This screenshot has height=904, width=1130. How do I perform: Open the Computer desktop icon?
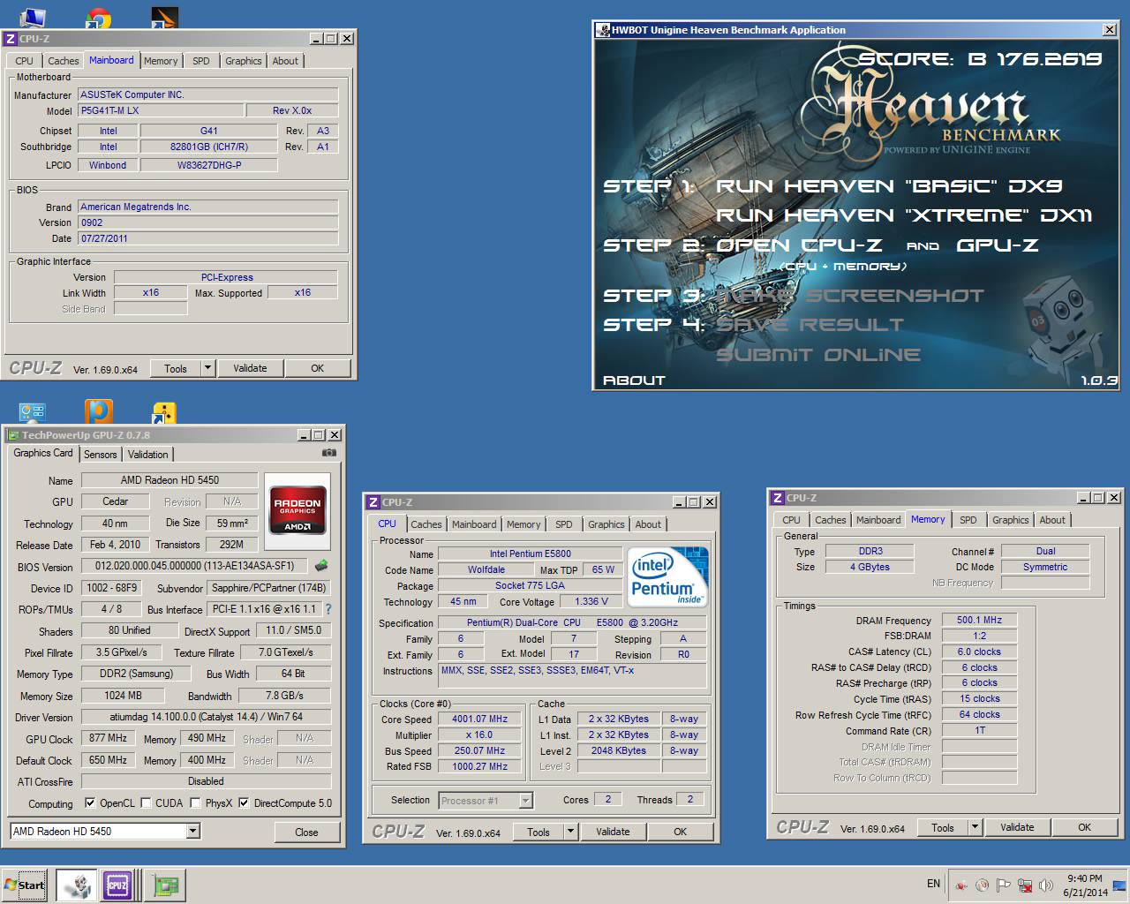point(33,19)
